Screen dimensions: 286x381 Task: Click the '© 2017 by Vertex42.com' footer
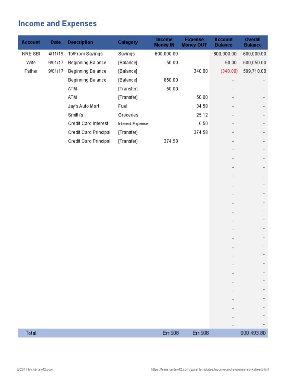point(35,369)
